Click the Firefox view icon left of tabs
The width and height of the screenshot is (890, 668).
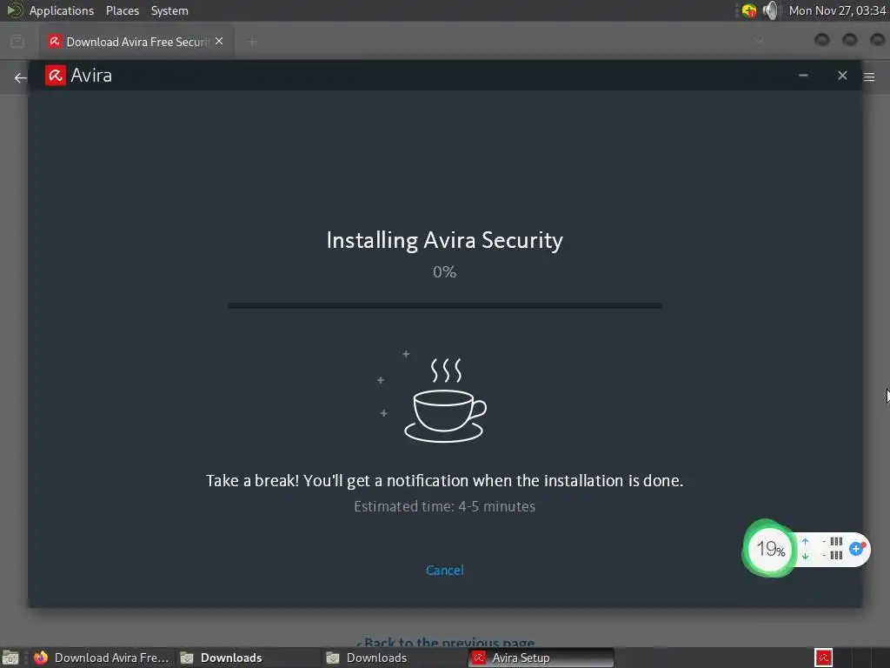(x=17, y=42)
